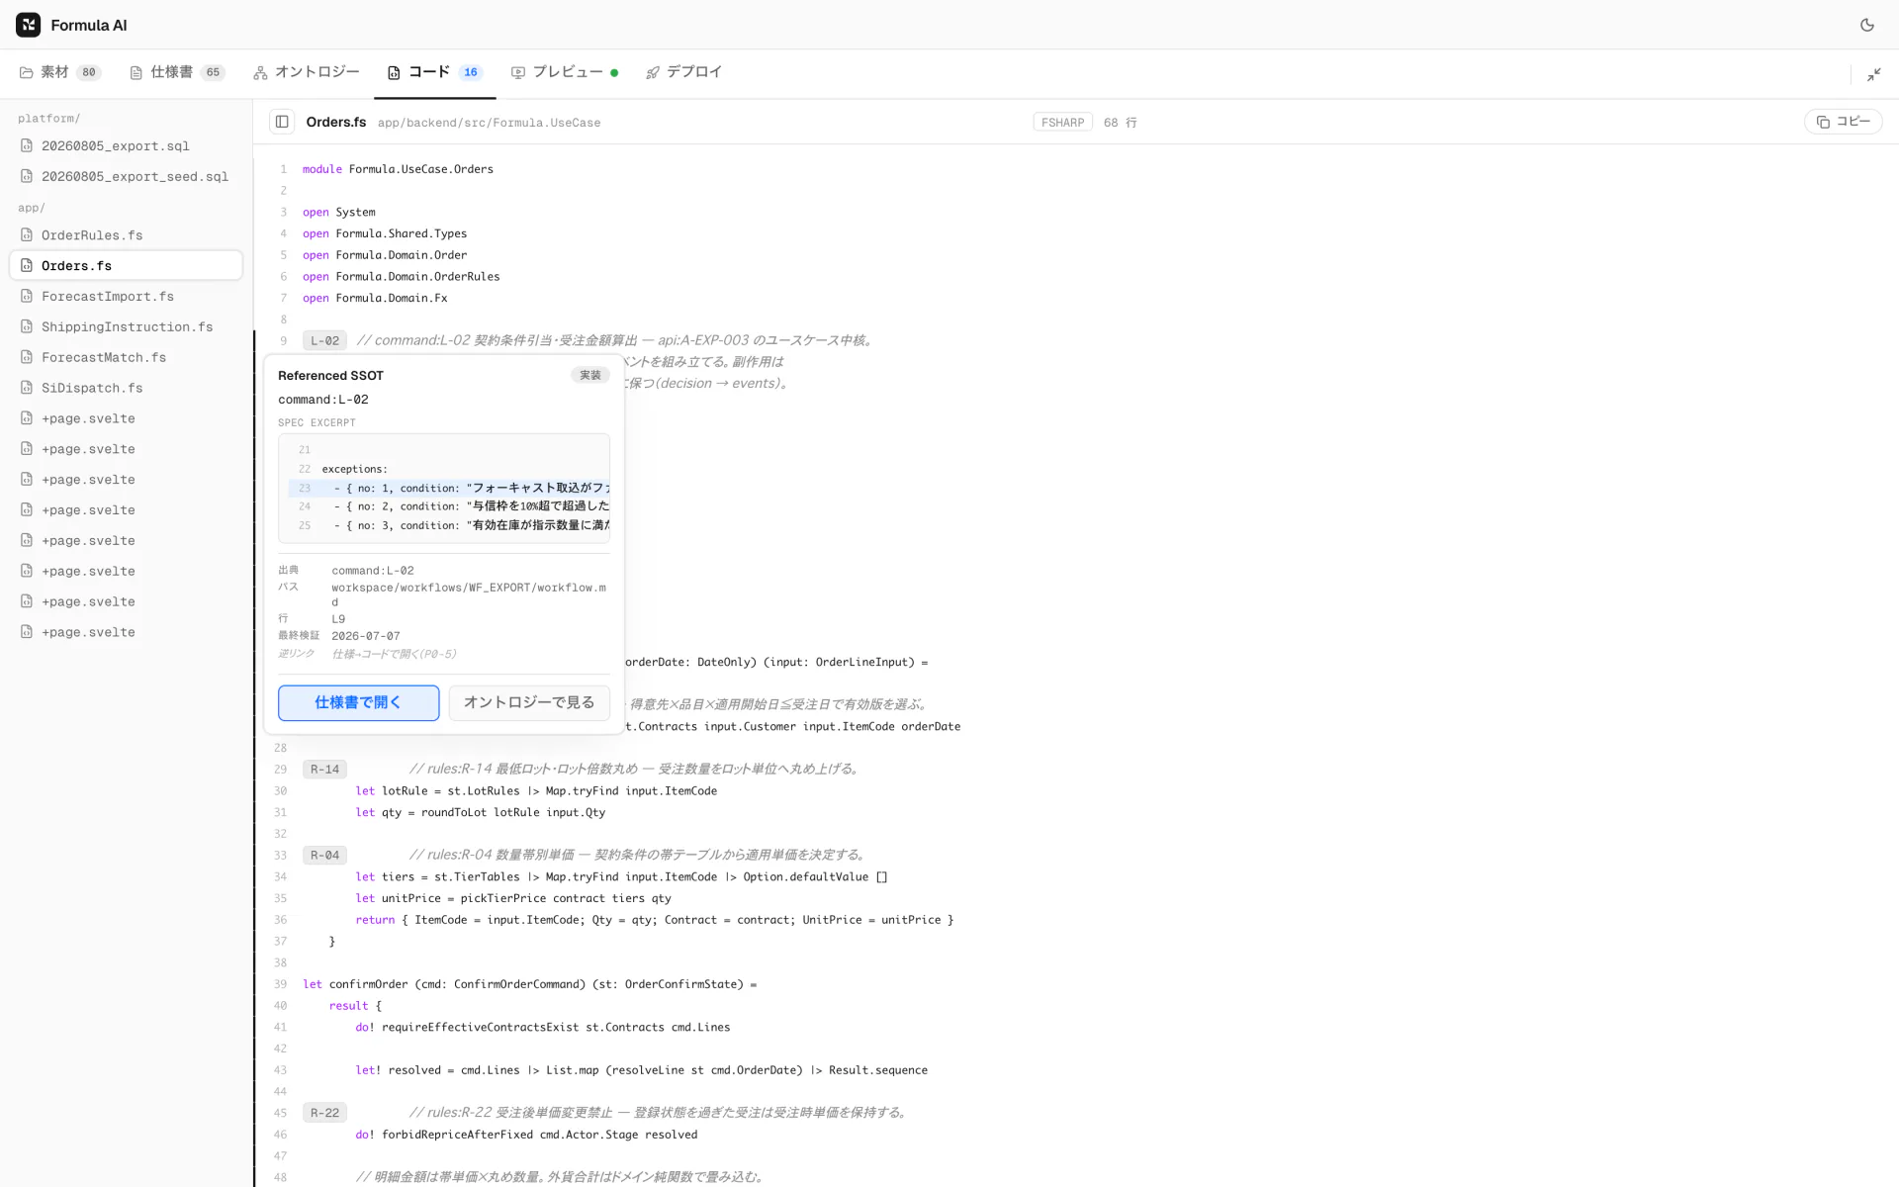Click the Formula AI logo icon
Screen dimensions: 1899x1187
(28, 25)
